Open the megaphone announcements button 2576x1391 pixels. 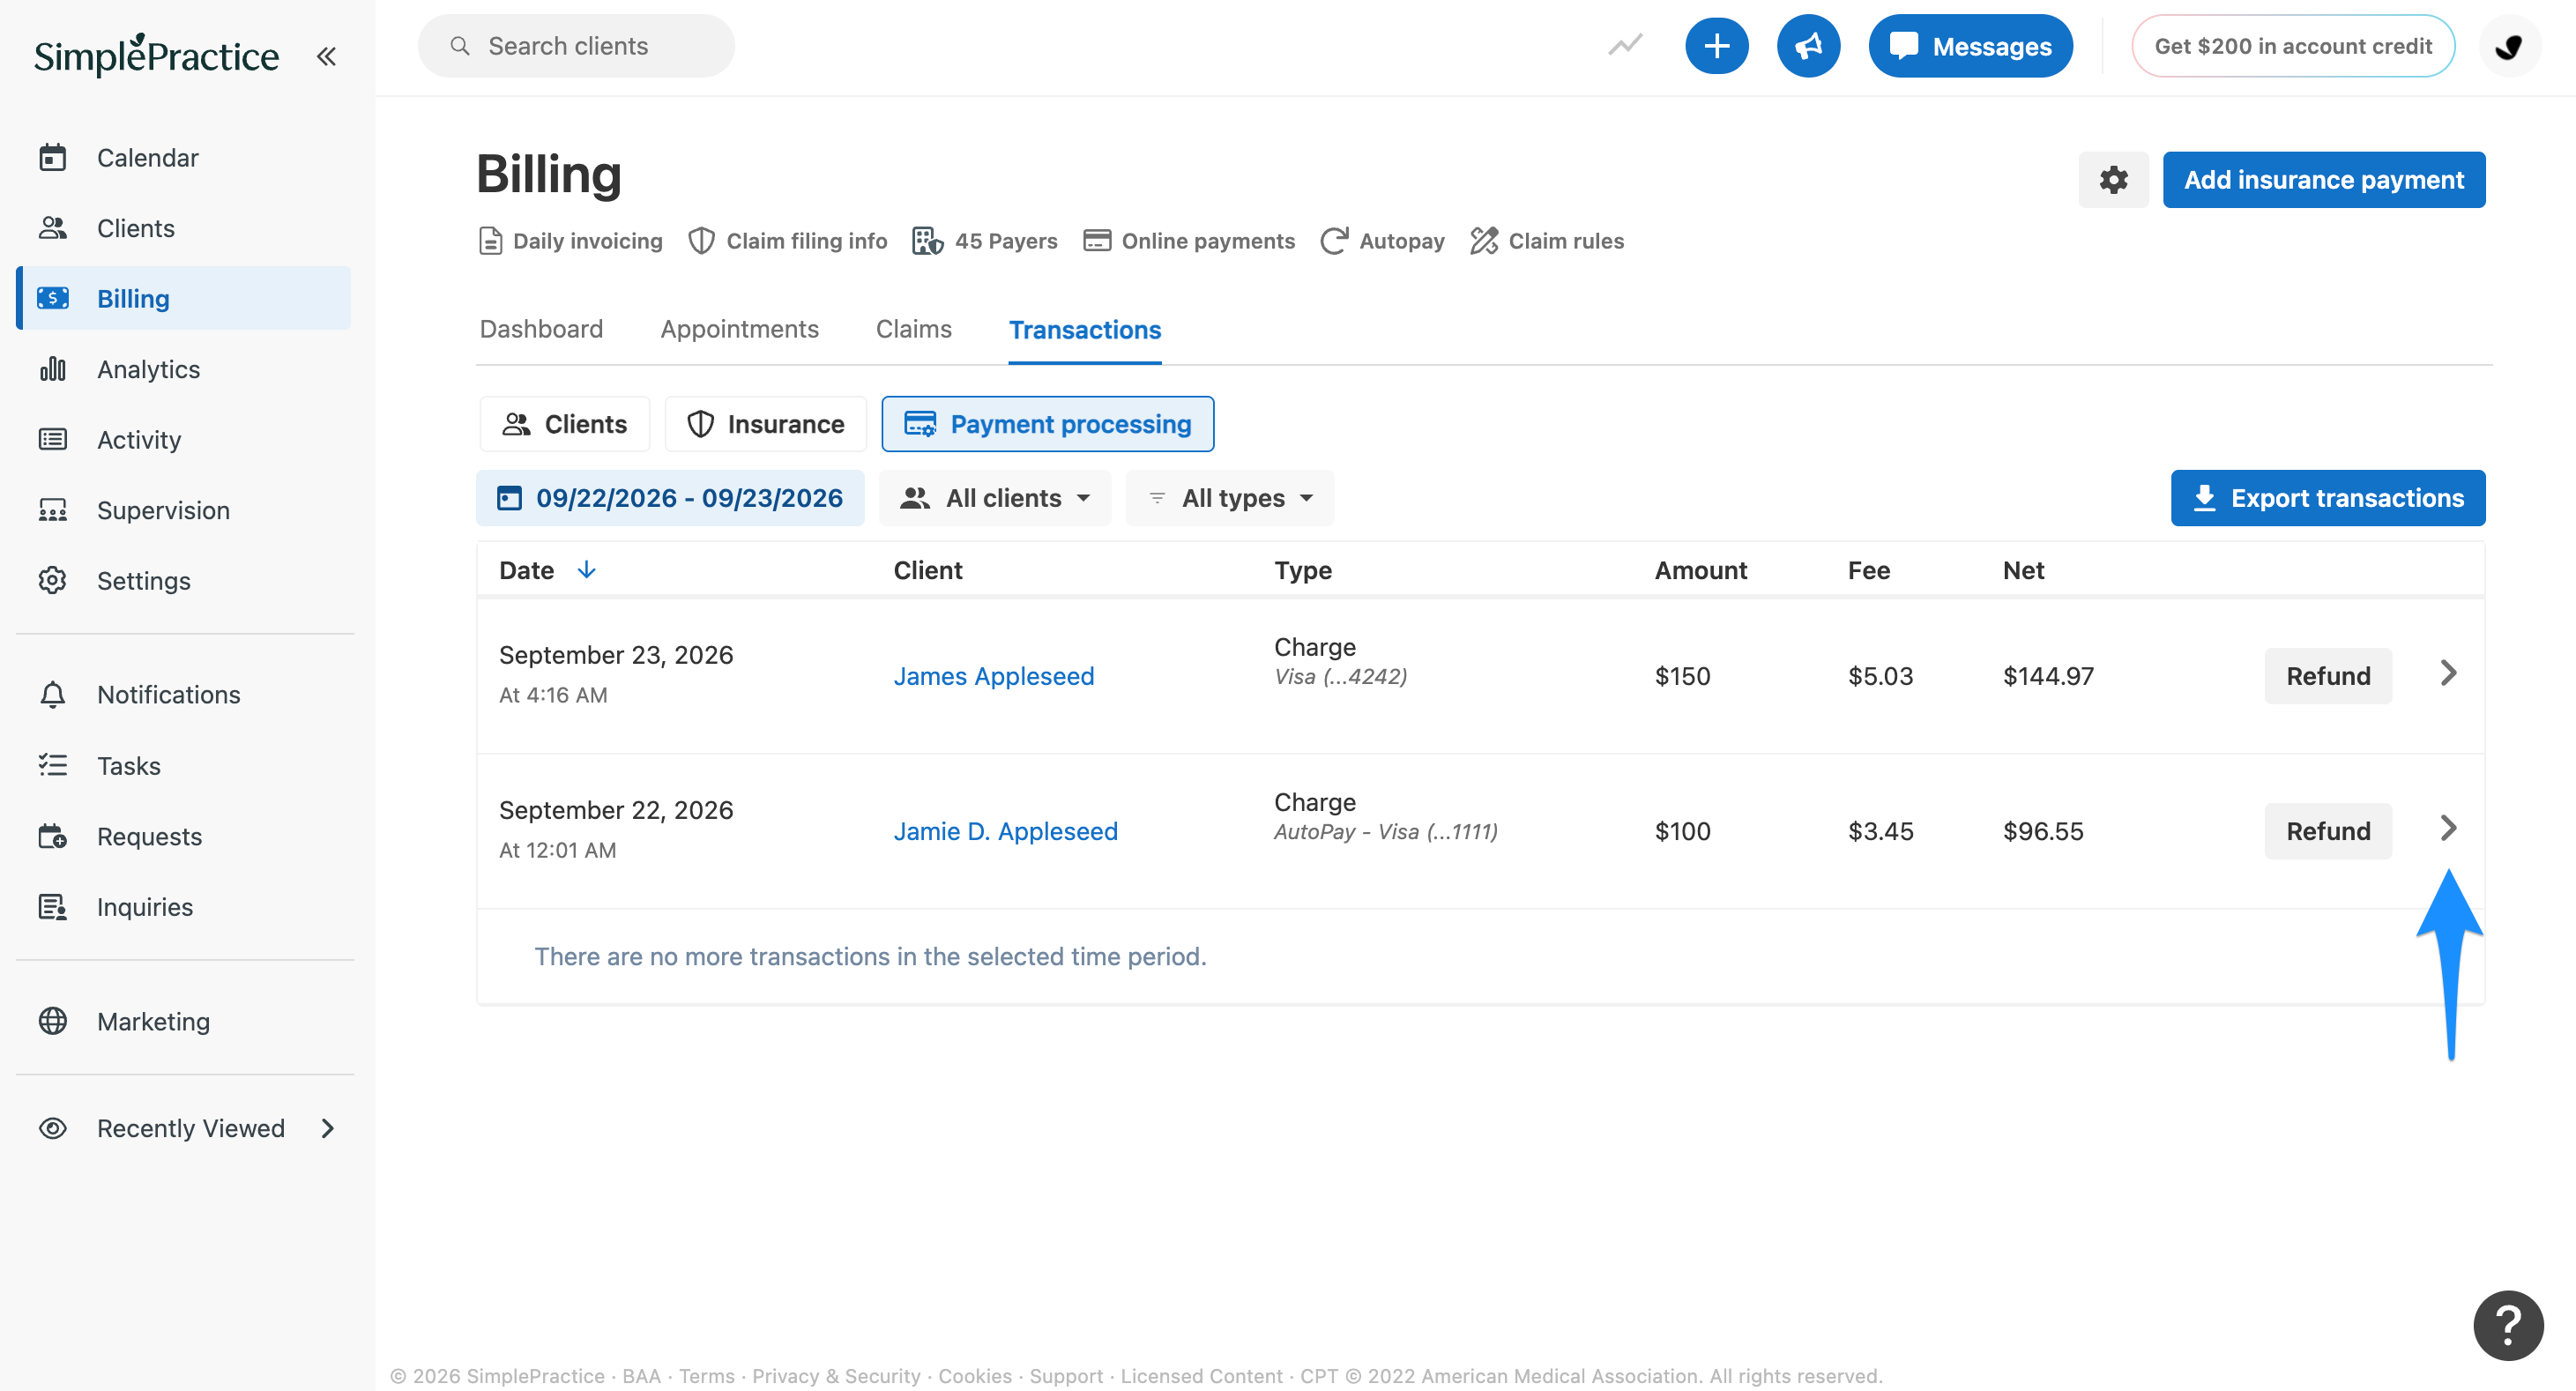pos(1808,46)
